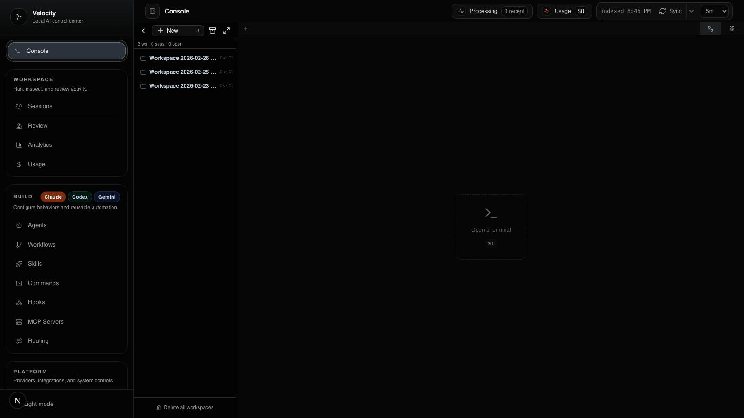The height and width of the screenshot is (418, 744).
Task: Click Delete all workspaces
Action: click(185, 407)
